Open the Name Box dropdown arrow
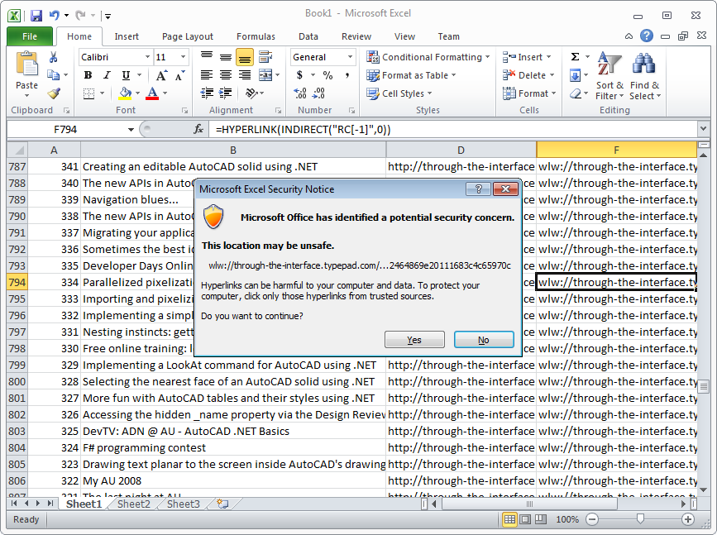The width and height of the screenshot is (717, 535). click(131, 130)
